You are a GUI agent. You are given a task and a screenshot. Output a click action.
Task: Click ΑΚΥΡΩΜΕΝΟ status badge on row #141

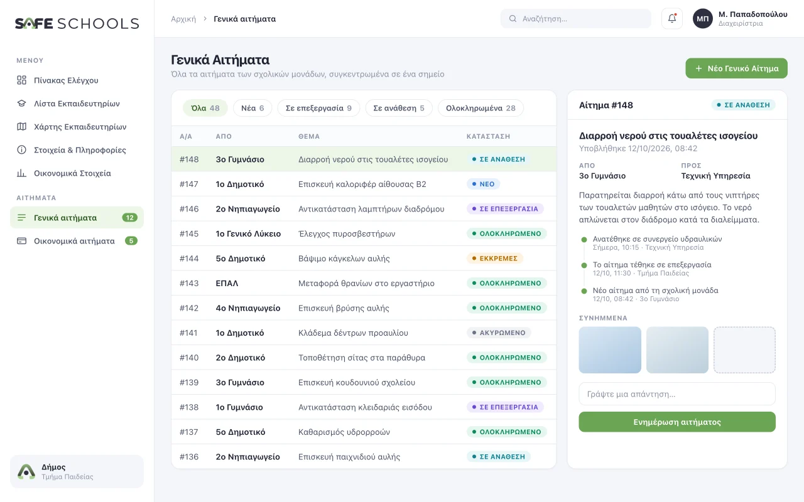[x=499, y=333]
